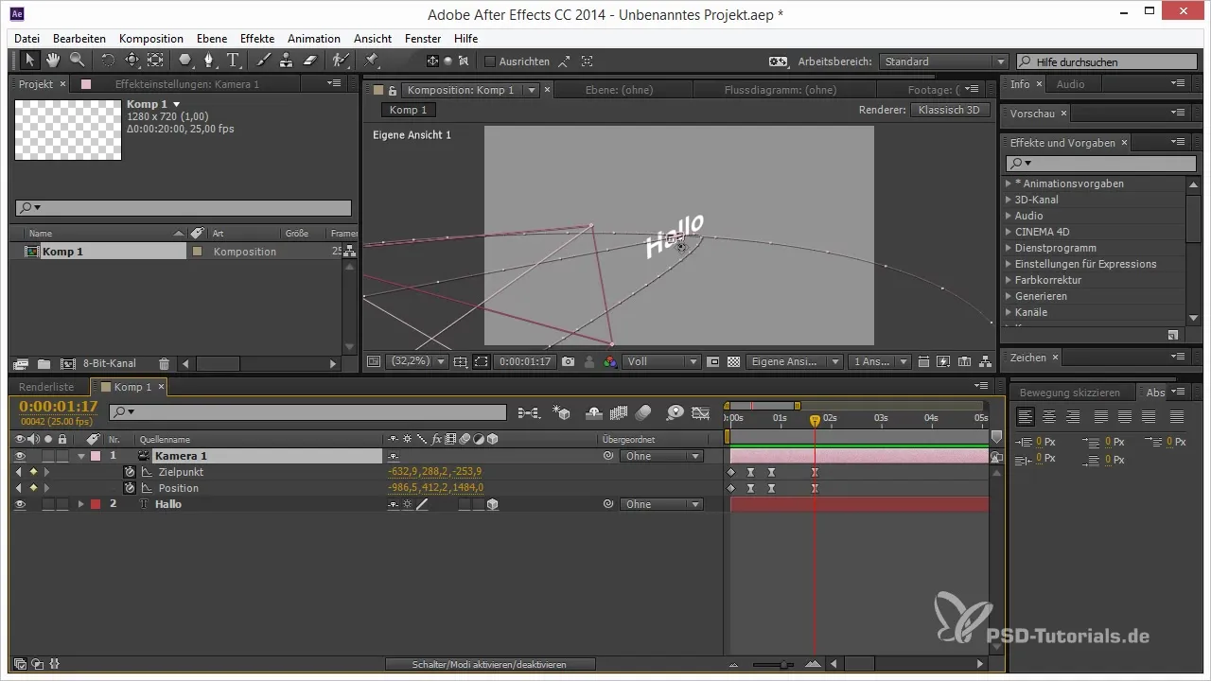Open the composition mini-flowchart in timeline

point(529,412)
